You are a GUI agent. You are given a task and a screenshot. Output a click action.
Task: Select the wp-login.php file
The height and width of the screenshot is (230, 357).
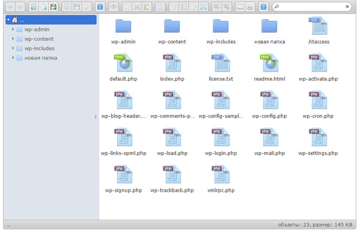coord(221,137)
